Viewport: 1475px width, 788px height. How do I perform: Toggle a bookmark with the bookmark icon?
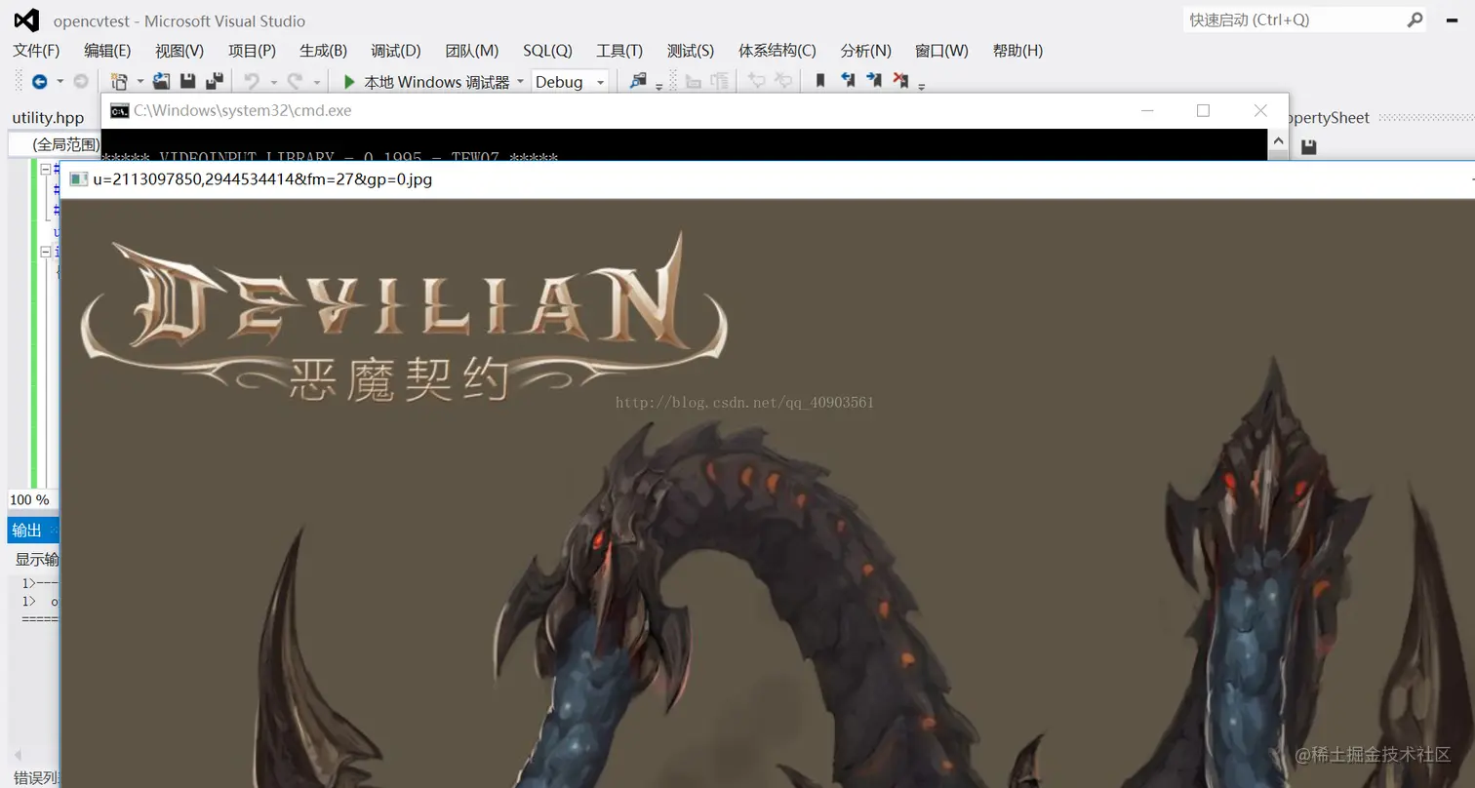click(x=820, y=82)
